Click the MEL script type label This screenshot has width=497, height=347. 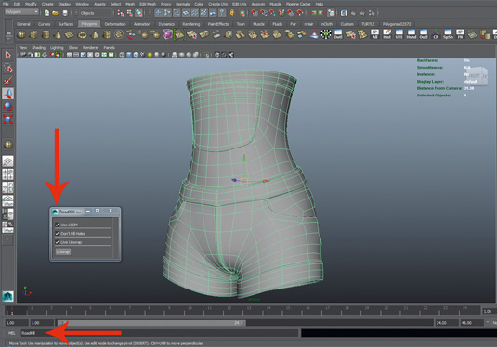tap(12, 333)
